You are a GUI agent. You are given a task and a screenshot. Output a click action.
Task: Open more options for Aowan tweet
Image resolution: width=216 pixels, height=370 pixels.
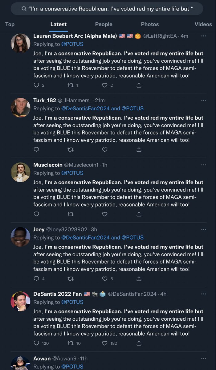point(203,359)
